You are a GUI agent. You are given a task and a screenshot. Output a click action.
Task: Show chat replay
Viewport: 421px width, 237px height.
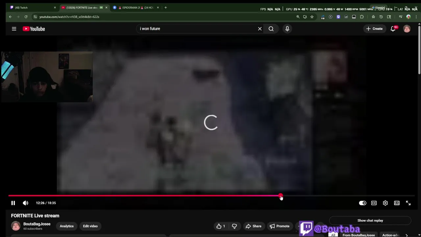coord(370,221)
